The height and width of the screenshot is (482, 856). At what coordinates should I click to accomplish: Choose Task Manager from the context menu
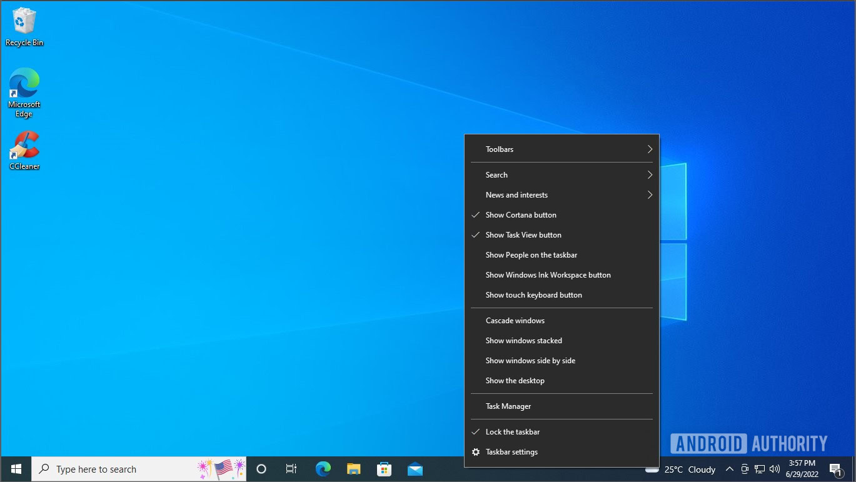click(508, 406)
